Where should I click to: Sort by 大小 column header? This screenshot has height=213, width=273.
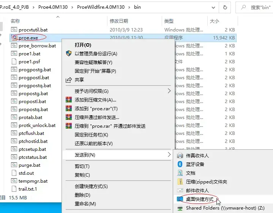pos(214,21)
